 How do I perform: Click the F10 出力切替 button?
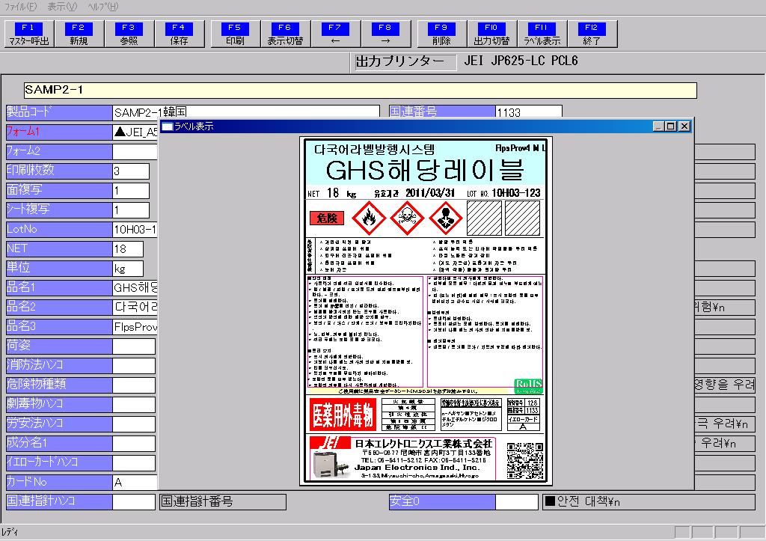(x=491, y=34)
